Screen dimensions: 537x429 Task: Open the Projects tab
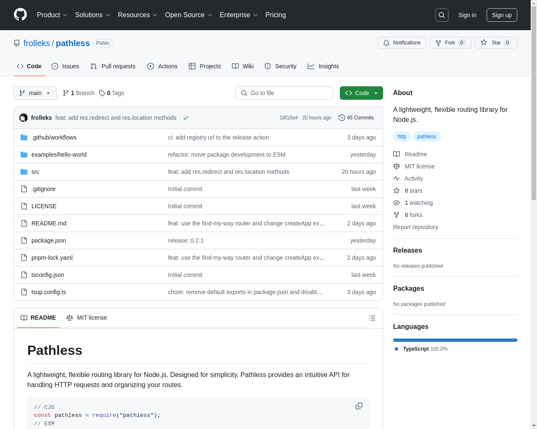(x=205, y=66)
